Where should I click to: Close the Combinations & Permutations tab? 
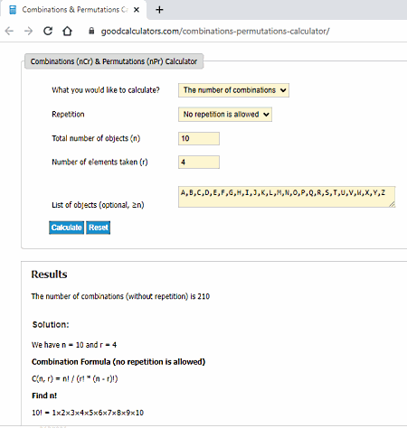click(x=137, y=10)
